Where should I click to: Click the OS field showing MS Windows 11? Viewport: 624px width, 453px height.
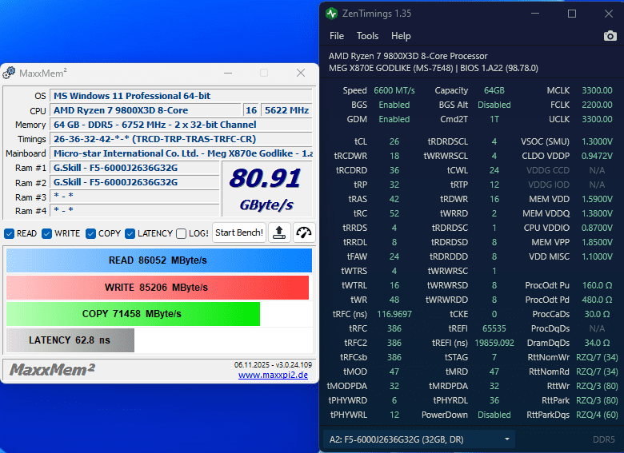(181, 96)
